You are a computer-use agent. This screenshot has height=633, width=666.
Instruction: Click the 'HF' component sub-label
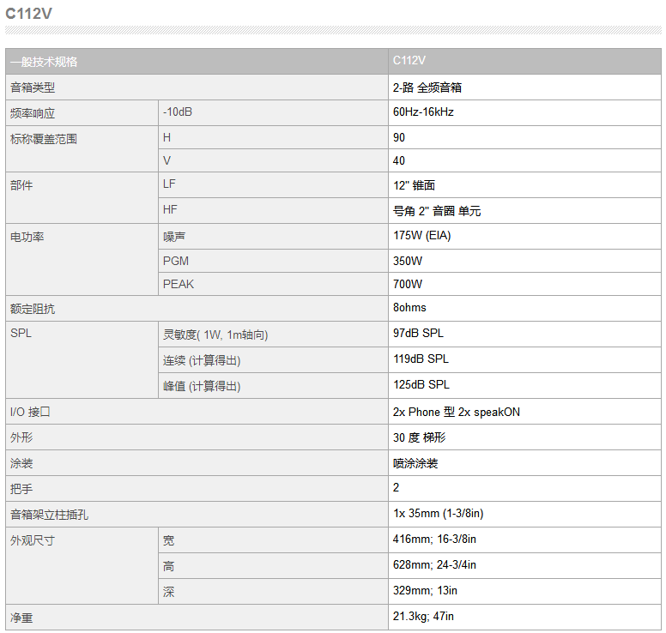[170, 210]
